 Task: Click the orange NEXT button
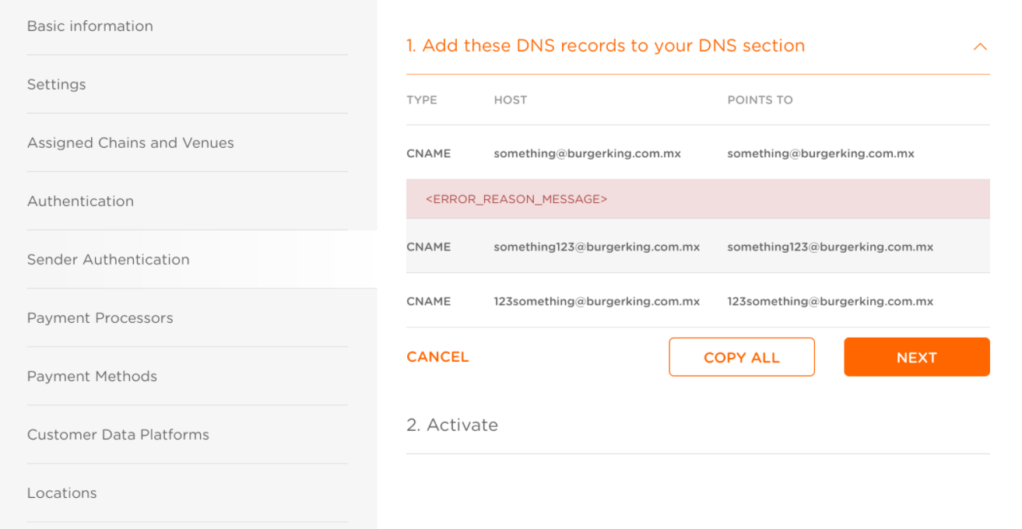tap(917, 357)
